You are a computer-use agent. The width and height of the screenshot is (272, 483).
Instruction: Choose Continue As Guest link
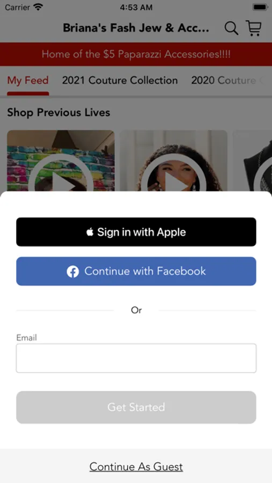(x=136, y=467)
